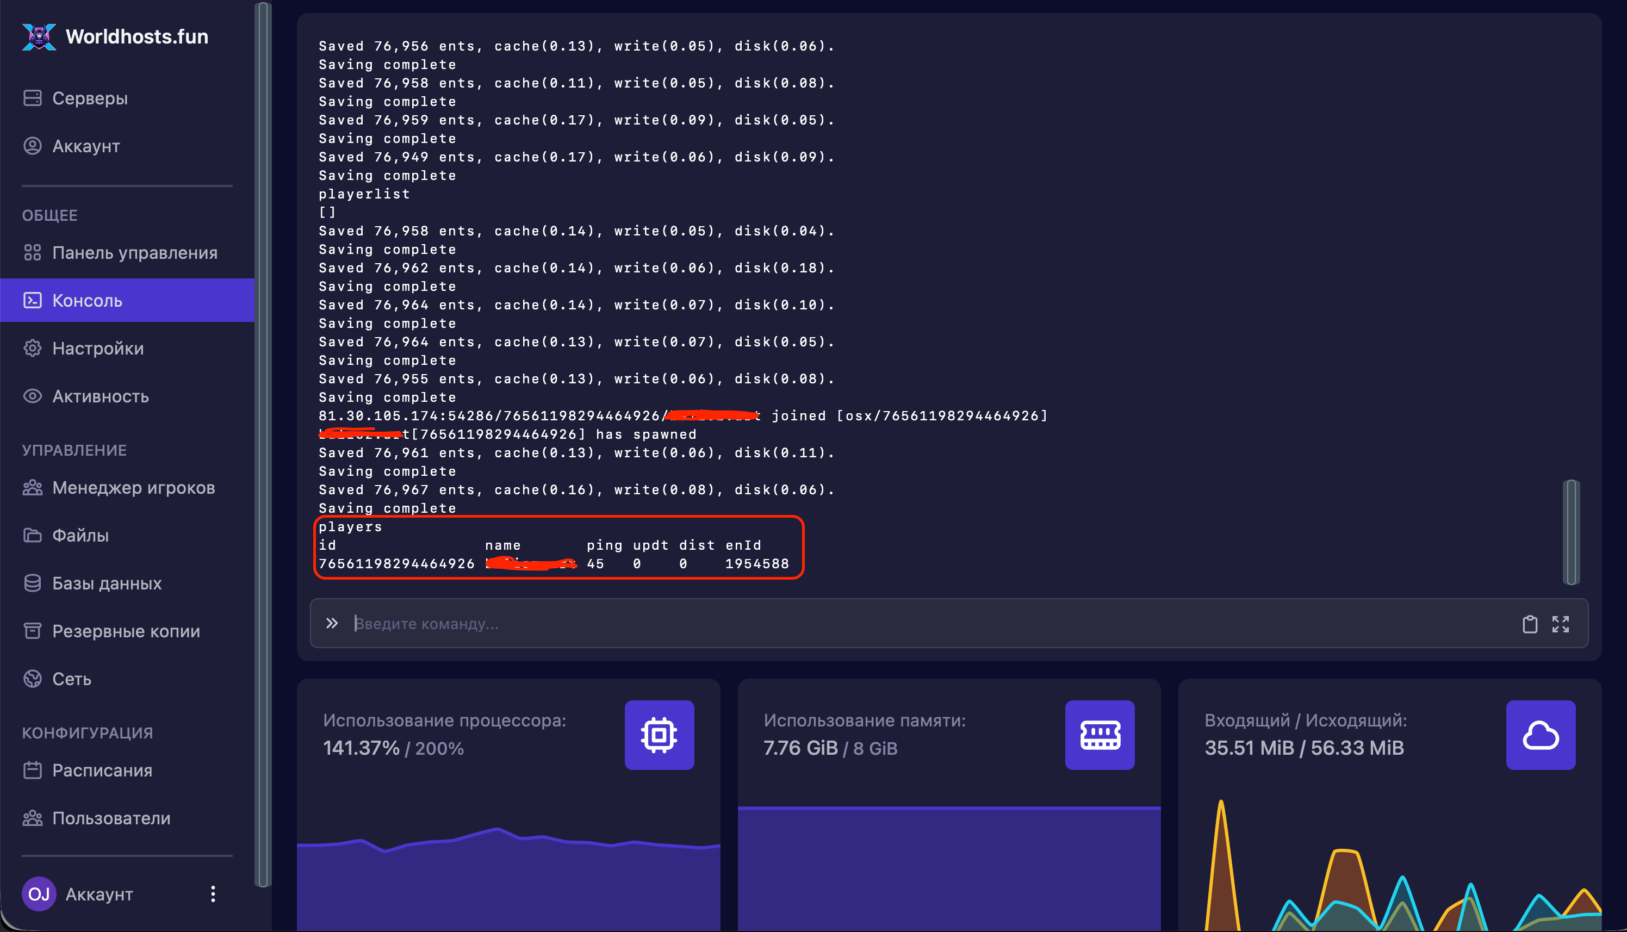Click the Активность eye icon
The width and height of the screenshot is (1627, 932).
pyautogui.click(x=32, y=396)
